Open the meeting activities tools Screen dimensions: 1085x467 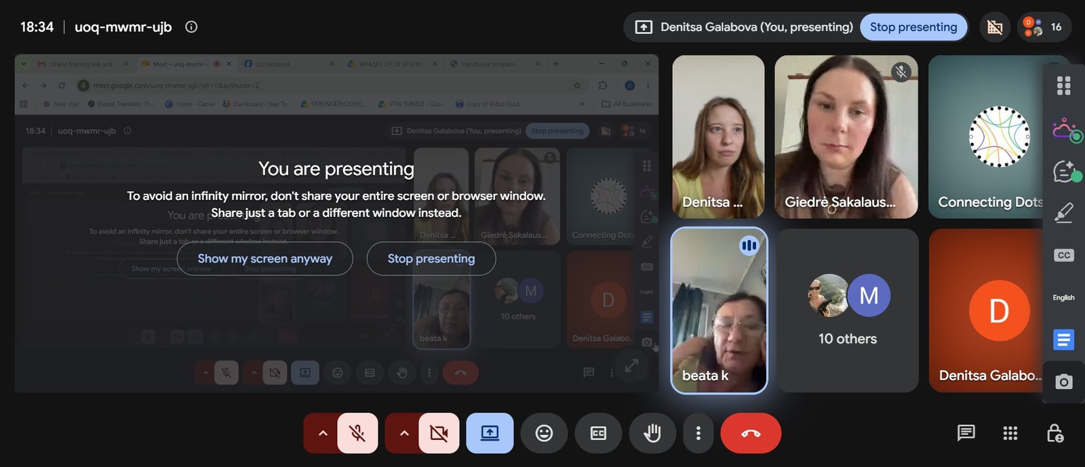coord(1010,433)
